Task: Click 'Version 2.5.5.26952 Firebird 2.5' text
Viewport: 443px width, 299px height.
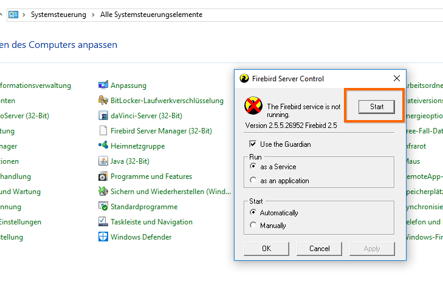Action: tap(291, 126)
